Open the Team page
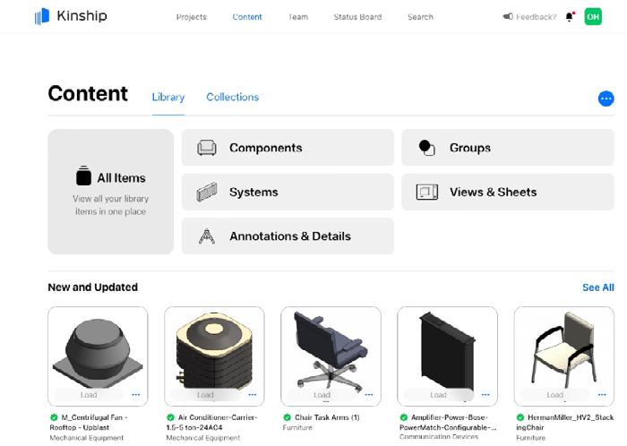The height and width of the screenshot is (446, 627). [x=298, y=17]
